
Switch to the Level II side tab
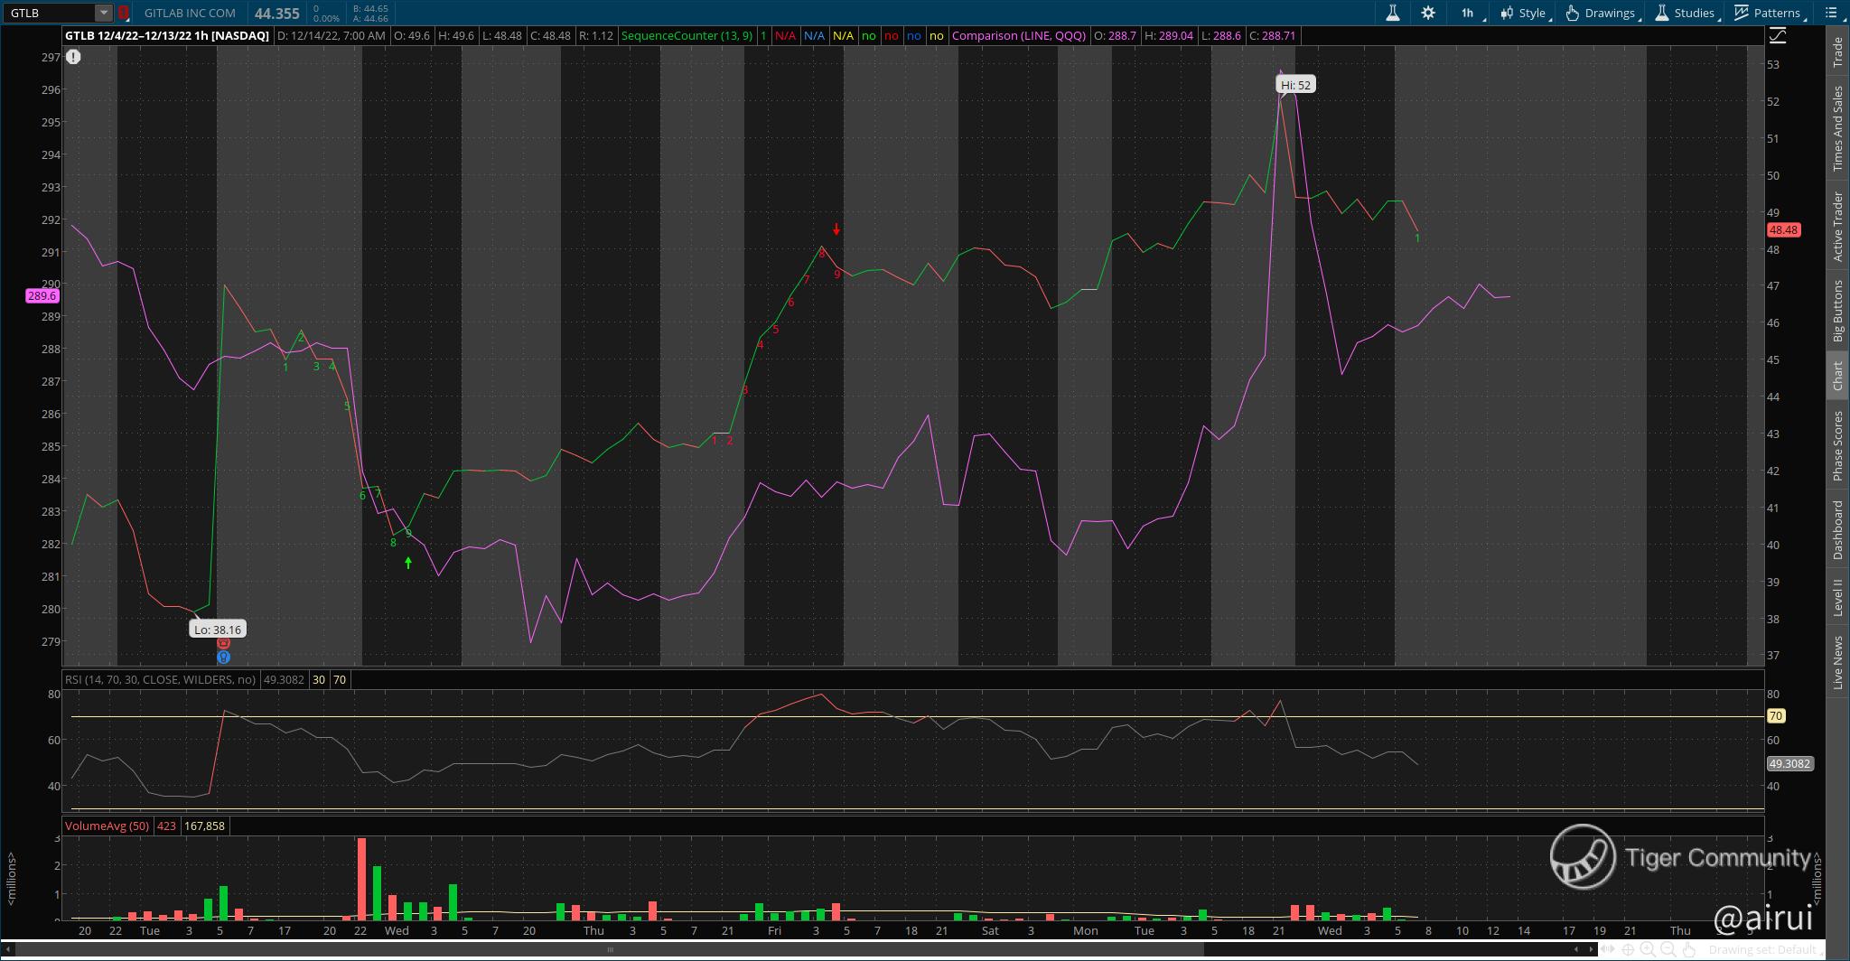(1837, 598)
